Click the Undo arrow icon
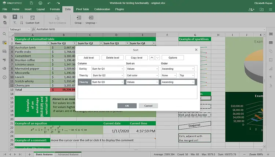The width and height of the screenshot is (275, 157). point(49,3)
